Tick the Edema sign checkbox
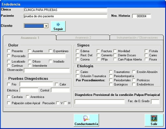166x129 pixels. pyautogui.click(x=77, y=51)
